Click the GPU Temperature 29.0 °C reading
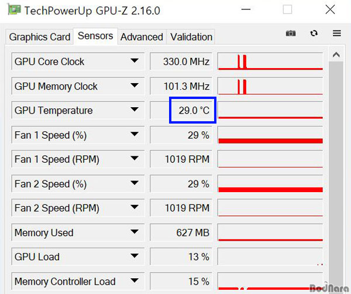Viewport: 351px width, 294px height. coord(192,110)
